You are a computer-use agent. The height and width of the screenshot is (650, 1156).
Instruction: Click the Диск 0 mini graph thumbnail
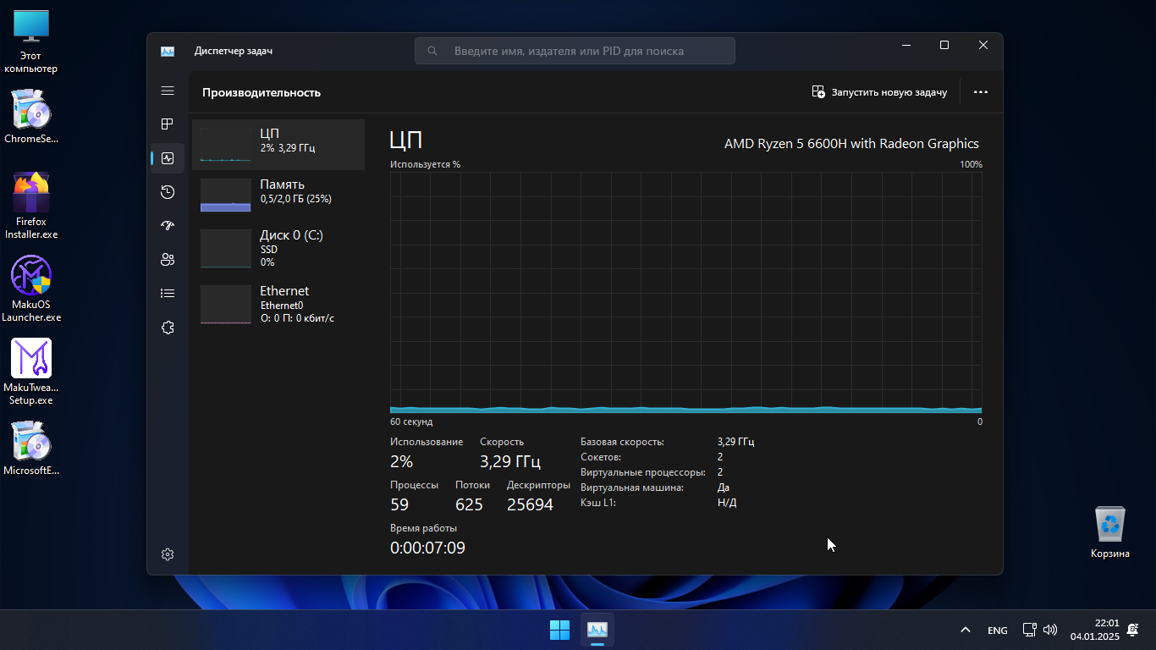(226, 248)
